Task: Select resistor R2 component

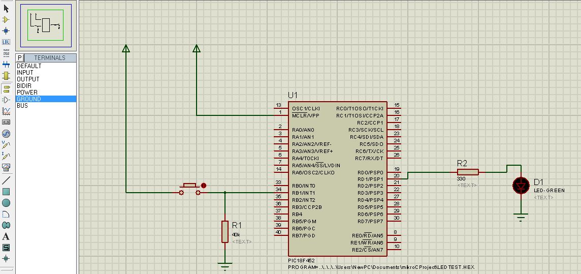Action: point(468,172)
